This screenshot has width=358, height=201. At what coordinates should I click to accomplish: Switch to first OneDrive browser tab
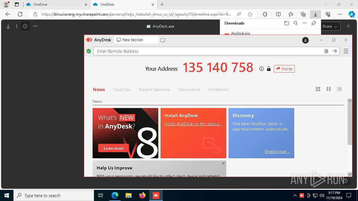tap(56, 4)
